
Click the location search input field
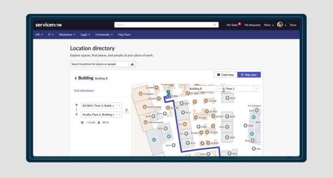click(x=99, y=64)
